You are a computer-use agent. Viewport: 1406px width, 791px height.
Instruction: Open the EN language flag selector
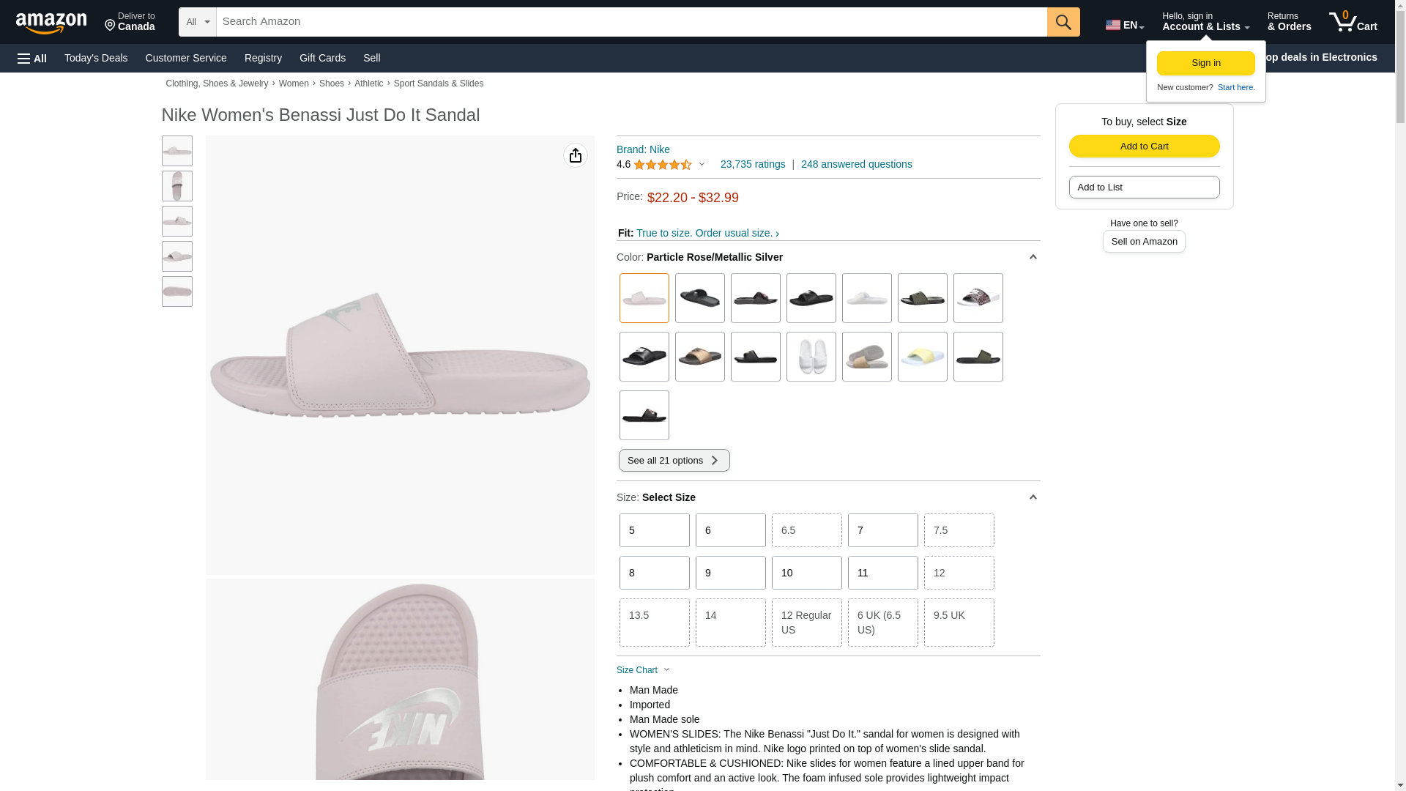coord(1124,25)
